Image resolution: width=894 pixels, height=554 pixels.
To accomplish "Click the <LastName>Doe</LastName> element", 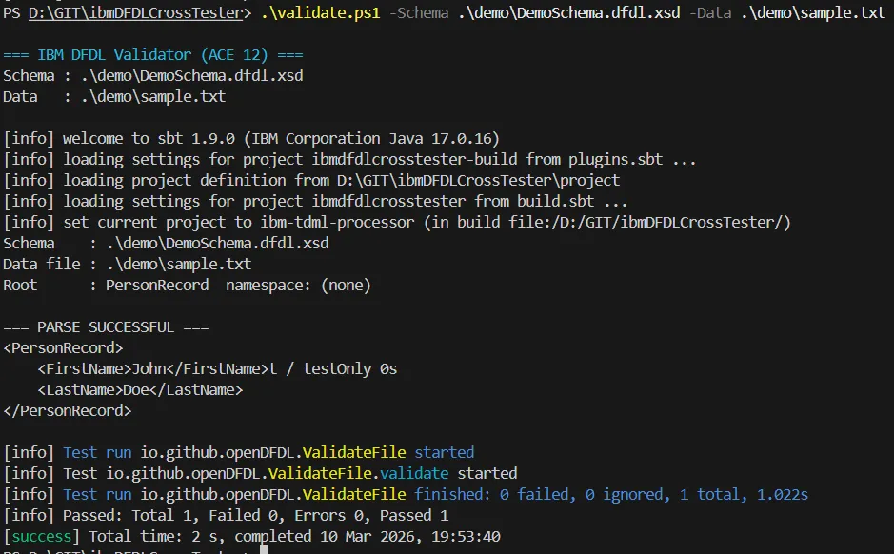I will coord(140,390).
